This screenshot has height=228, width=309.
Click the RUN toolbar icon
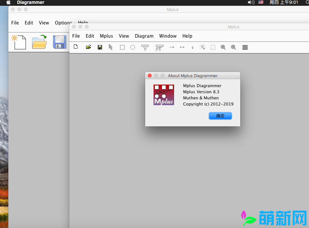tap(245, 47)
